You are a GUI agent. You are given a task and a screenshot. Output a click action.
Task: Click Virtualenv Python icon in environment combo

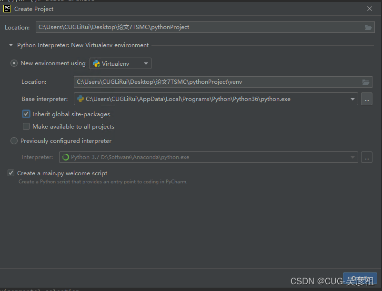[x=97, y=63]
